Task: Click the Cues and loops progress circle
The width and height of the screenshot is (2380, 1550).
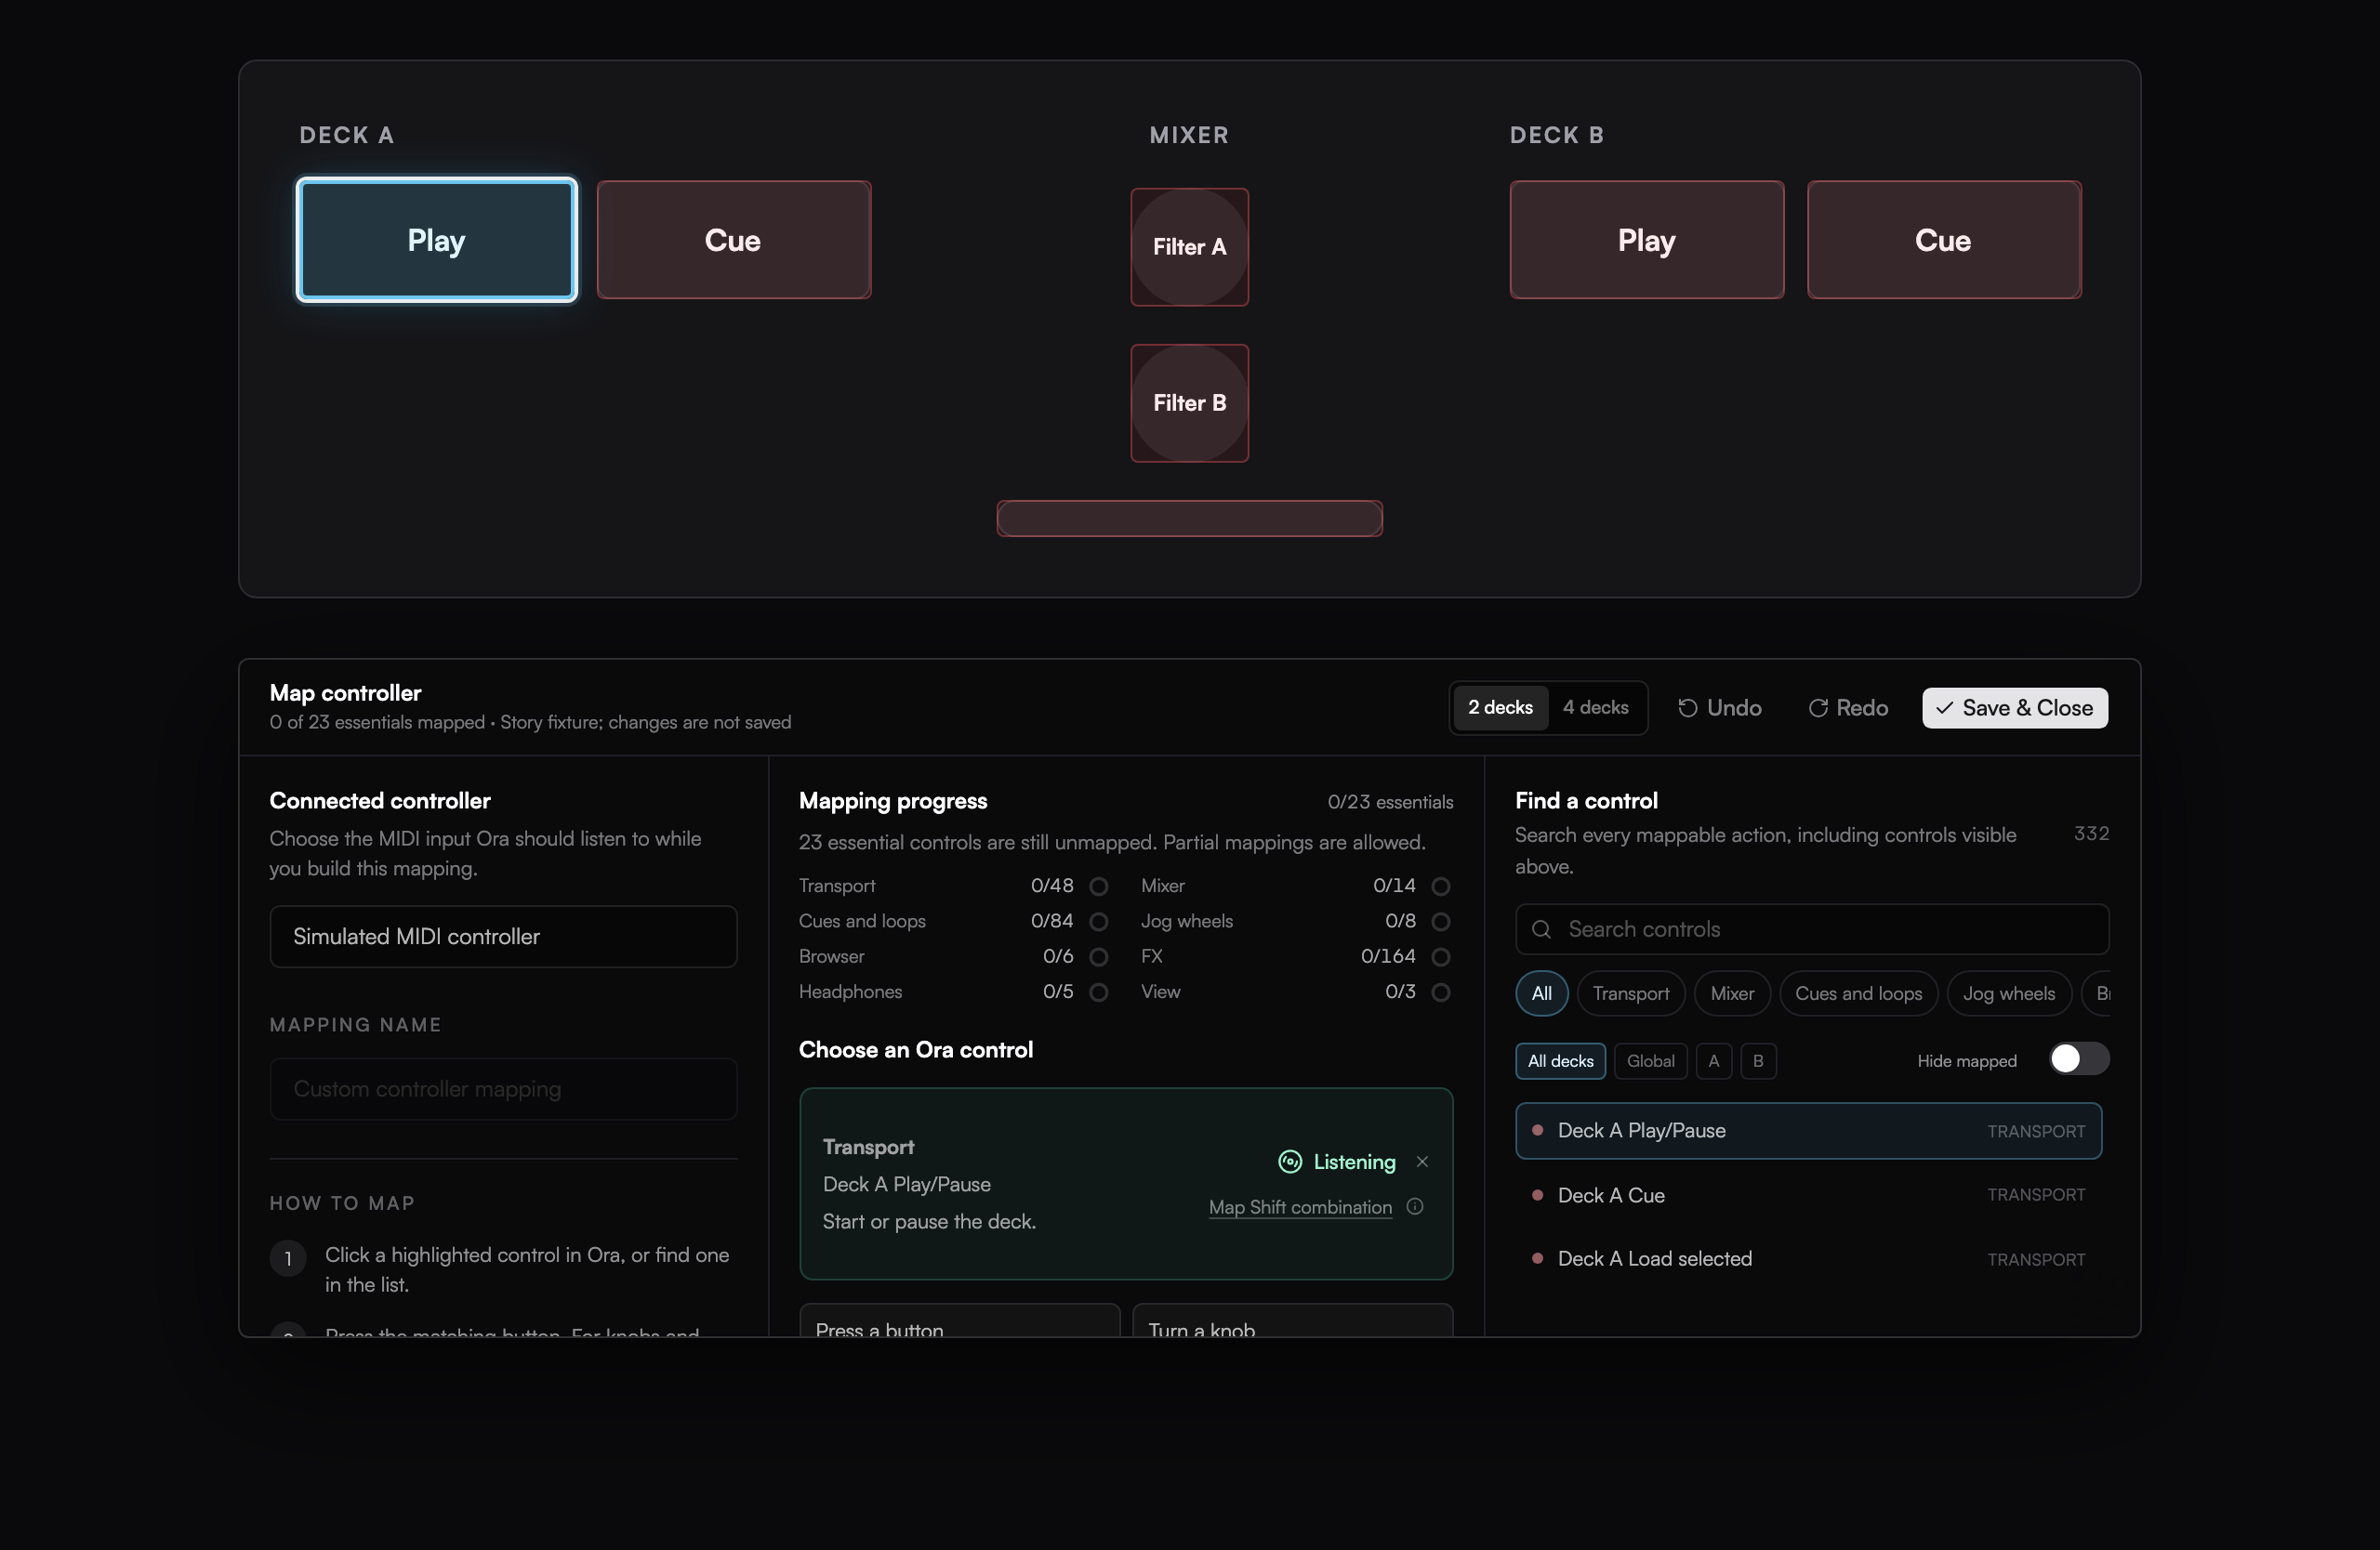Action: [x=1098, y=922]
